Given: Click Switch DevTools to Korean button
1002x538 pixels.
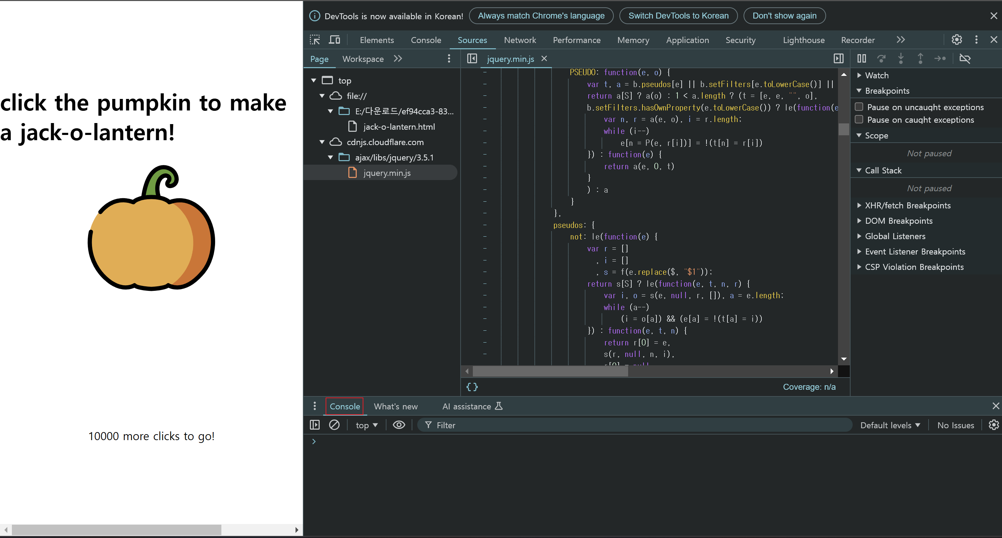Looking at the screenshot, I should [x=678, y=16].
